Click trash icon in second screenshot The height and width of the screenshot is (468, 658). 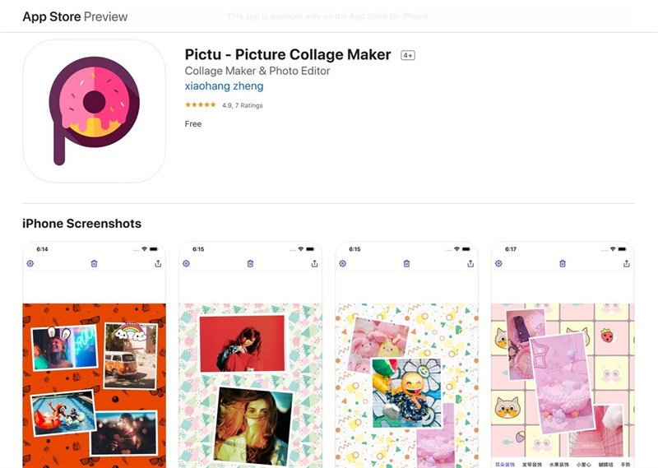coord(250,264)
